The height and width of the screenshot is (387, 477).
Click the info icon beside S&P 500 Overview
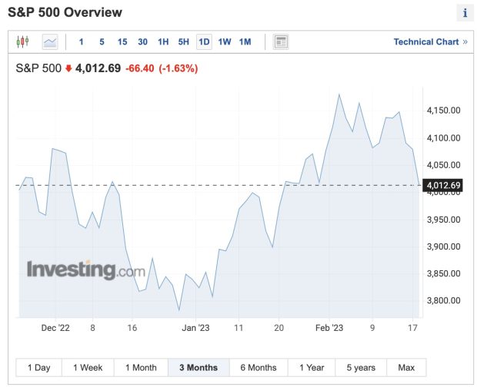[465, 13]
